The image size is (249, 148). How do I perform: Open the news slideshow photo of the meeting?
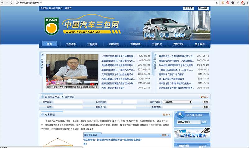72,70
